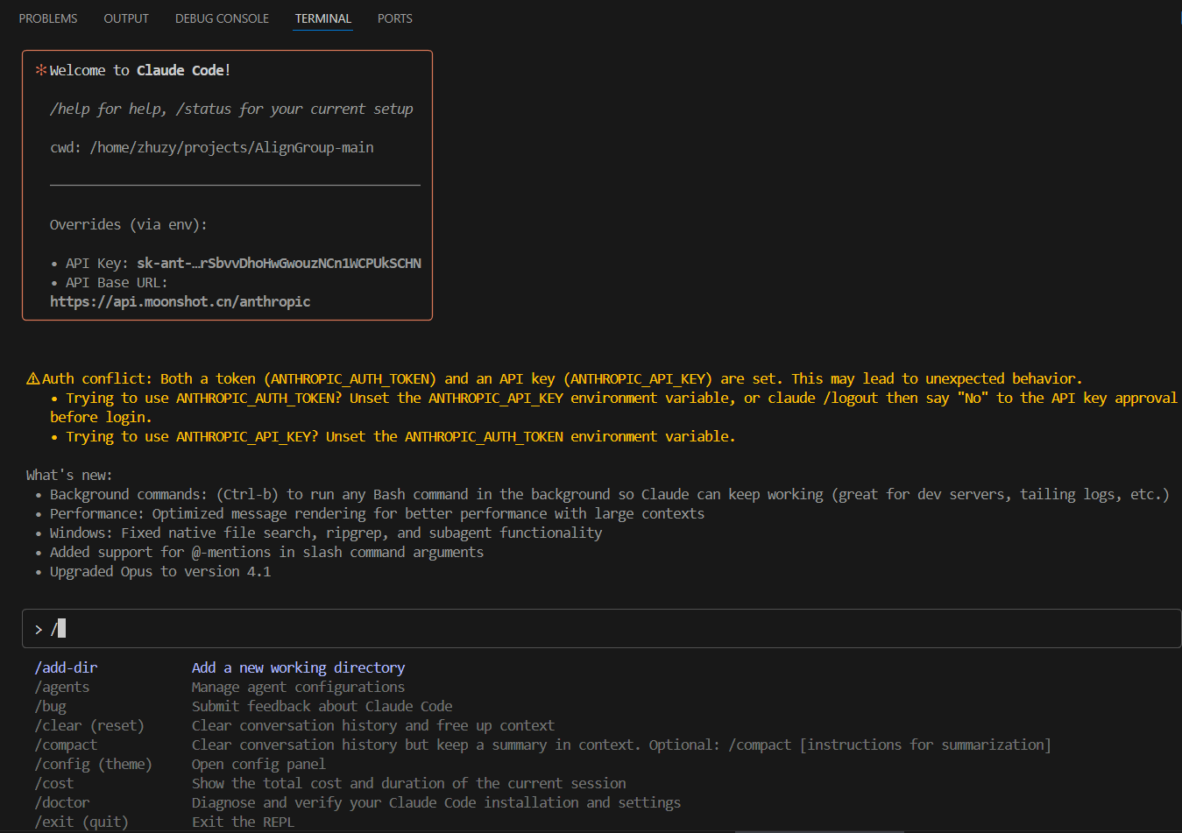The width and height of the screenshot is (1182, 833).
Task: Click the Claude Code asterisk logo
Action: coord(41,69)
